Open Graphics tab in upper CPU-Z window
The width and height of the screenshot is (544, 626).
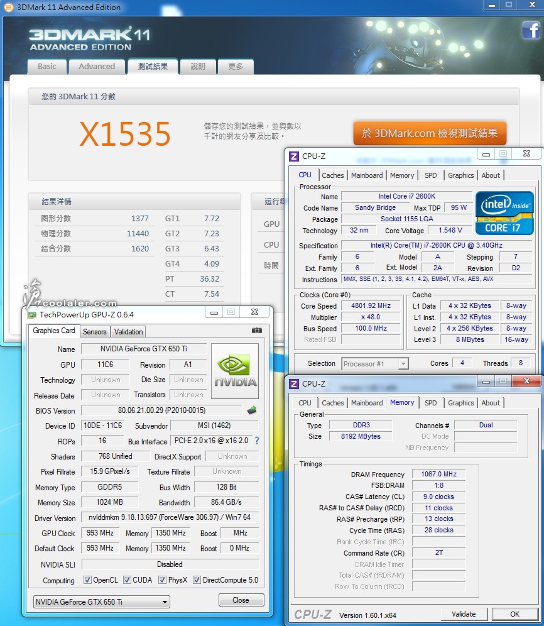coord(460,175)
